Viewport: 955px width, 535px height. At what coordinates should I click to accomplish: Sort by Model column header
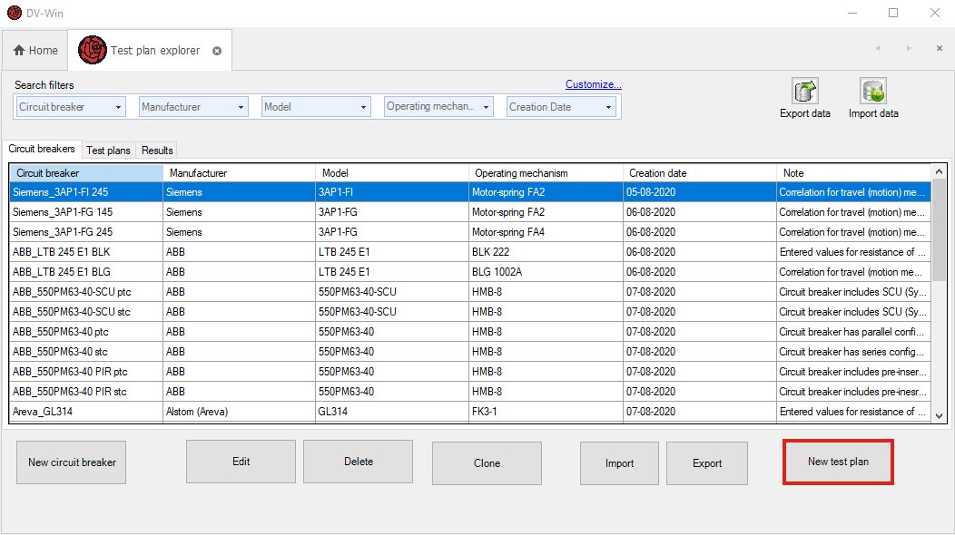(392, 173)
